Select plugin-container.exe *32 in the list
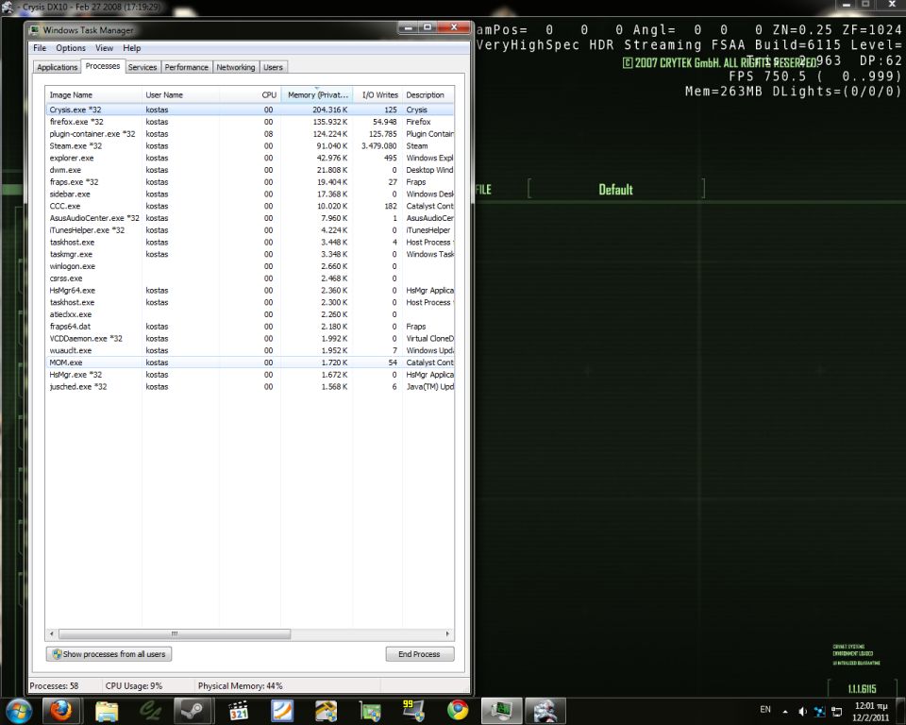This screenshot has height=725, width=906. (249, 134)
